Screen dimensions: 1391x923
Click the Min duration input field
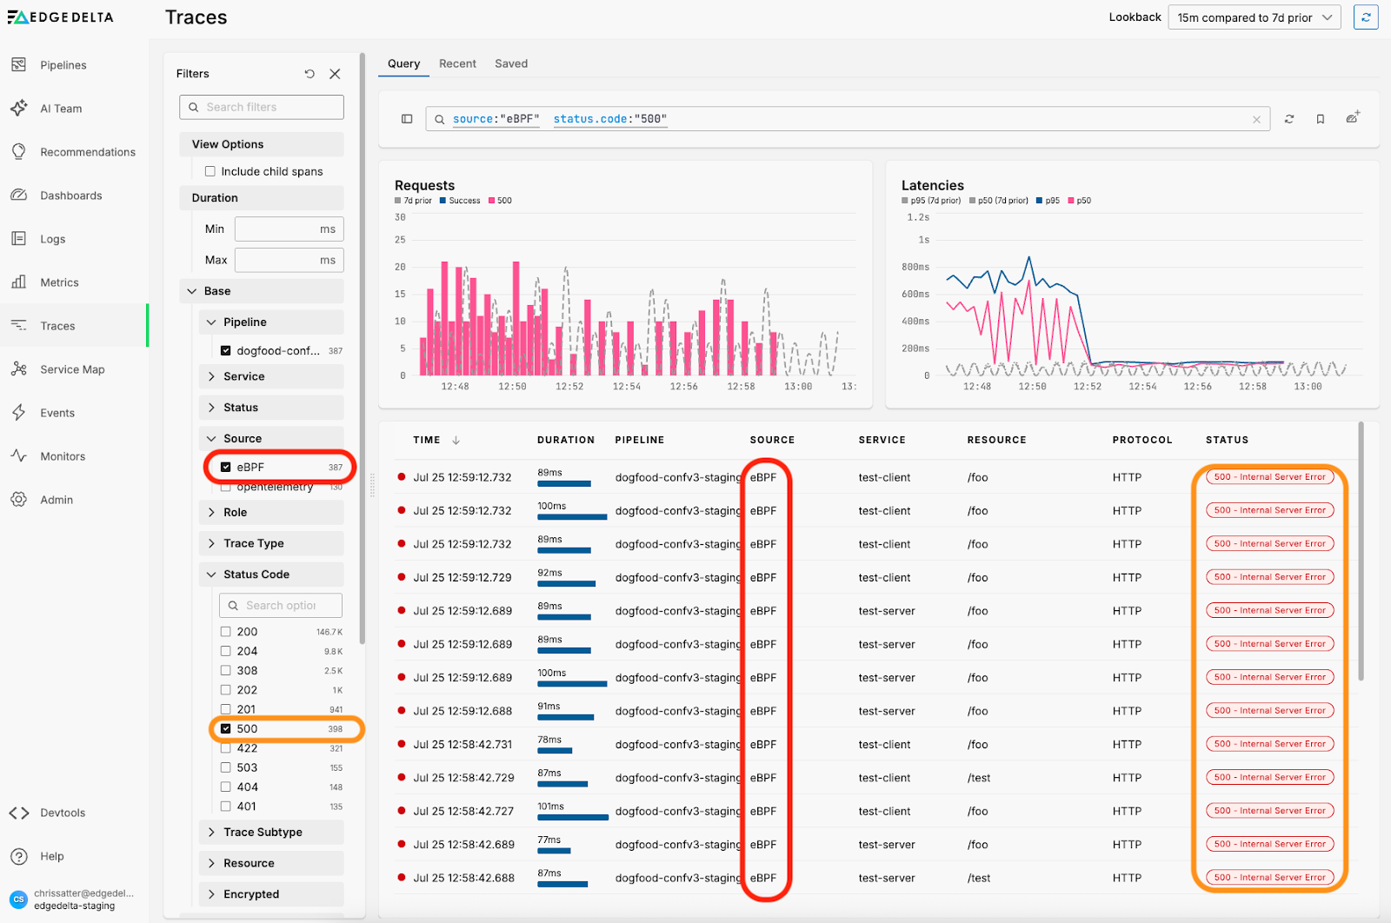(x=276, y=229)
